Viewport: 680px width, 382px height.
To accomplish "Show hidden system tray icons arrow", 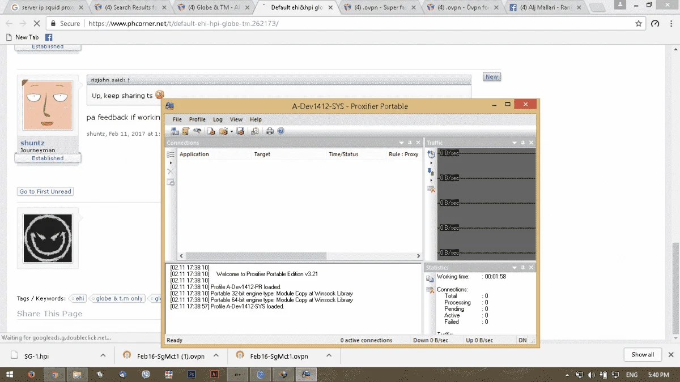I will pyautogui.click(x=568, y=375).
